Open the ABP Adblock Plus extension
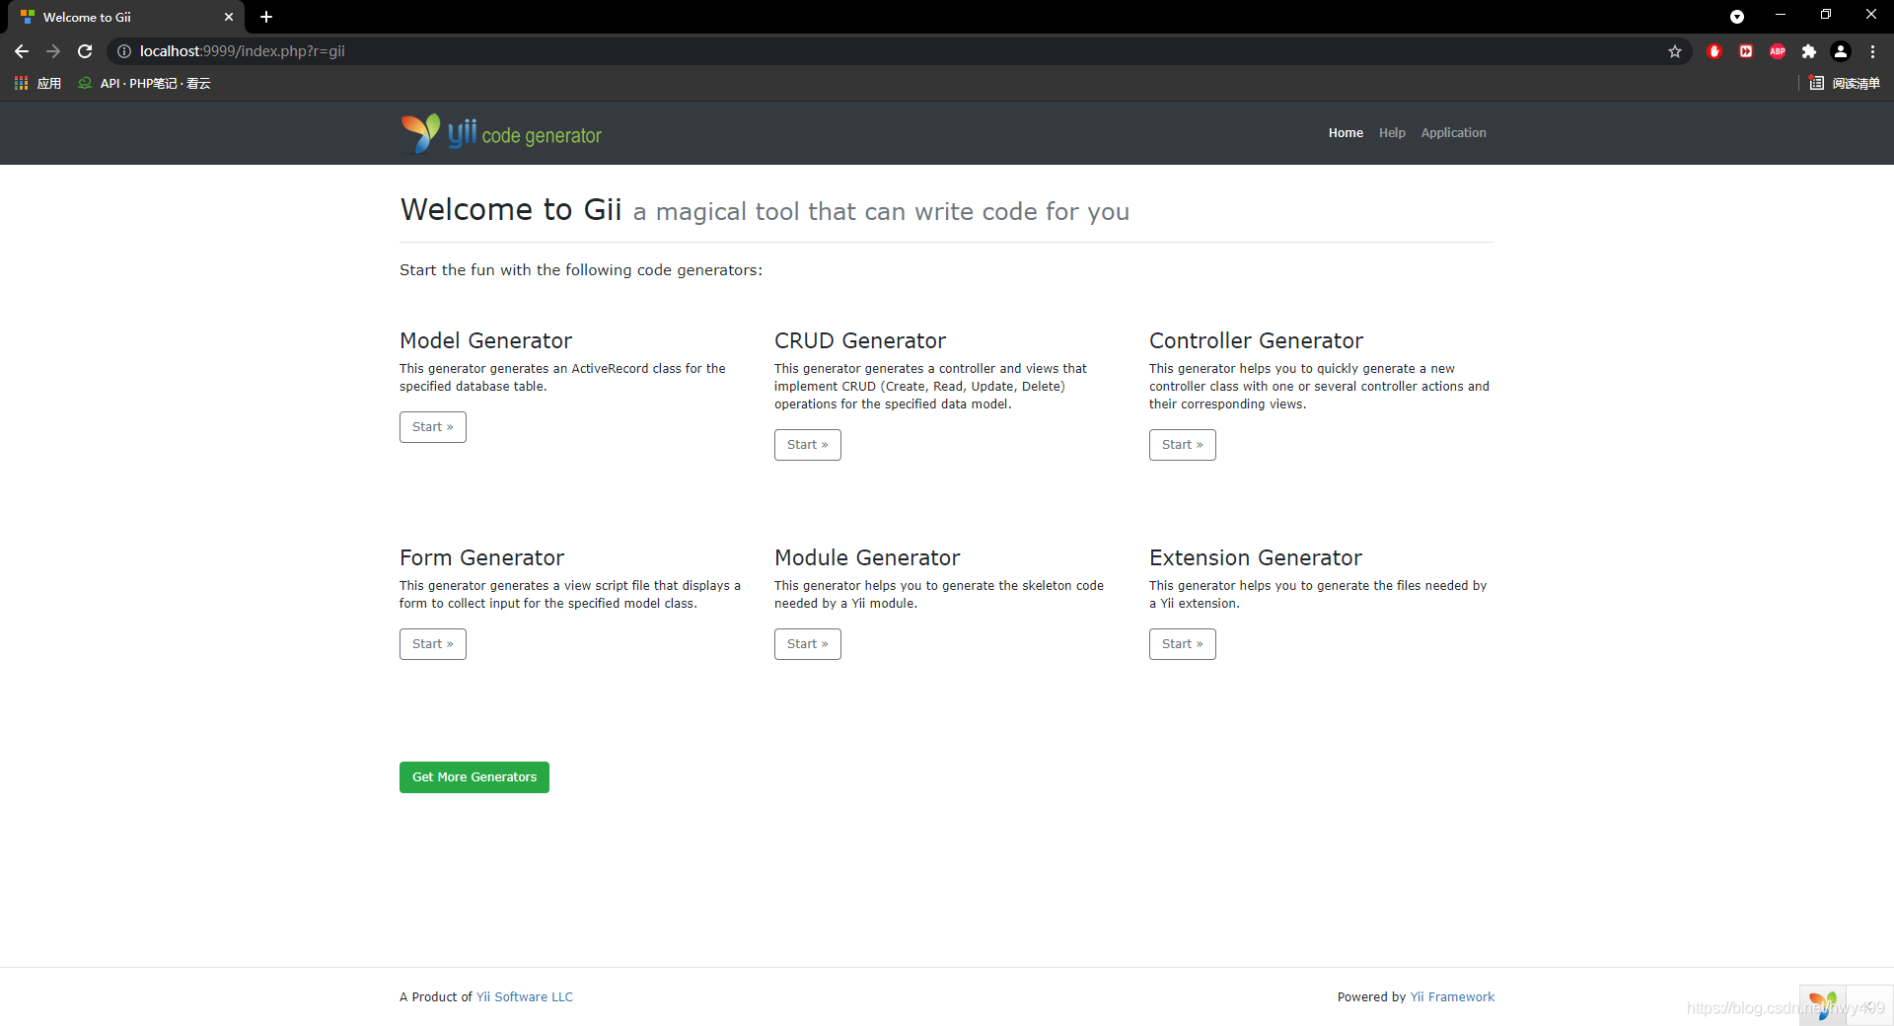Image resolution: width=1894 pixels, height=1026 pixels. click(x=1778, y=51)
